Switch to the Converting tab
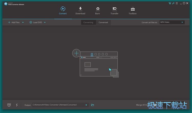192x113 pixels. pyautogui.click(x=88, y=22)
